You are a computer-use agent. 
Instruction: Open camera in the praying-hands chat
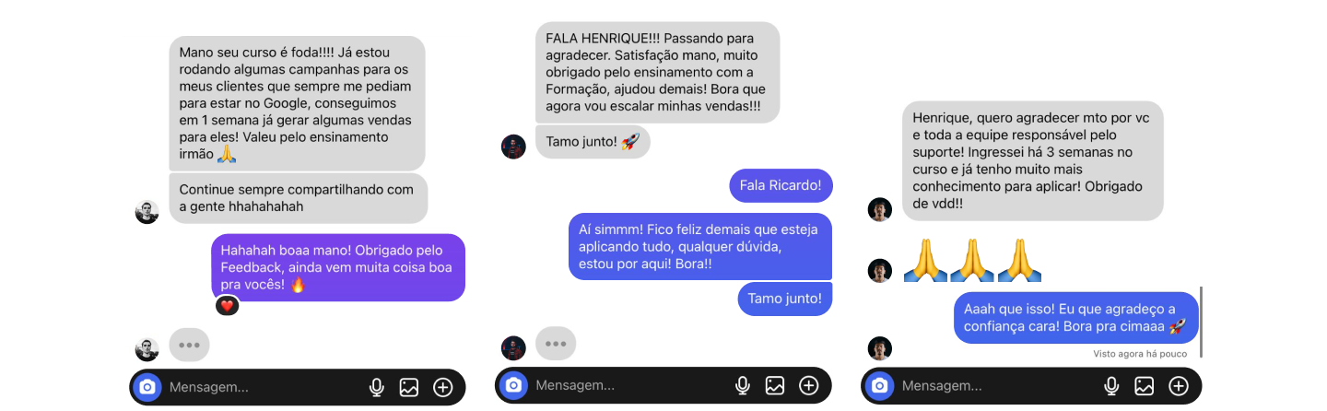(880, 386)
